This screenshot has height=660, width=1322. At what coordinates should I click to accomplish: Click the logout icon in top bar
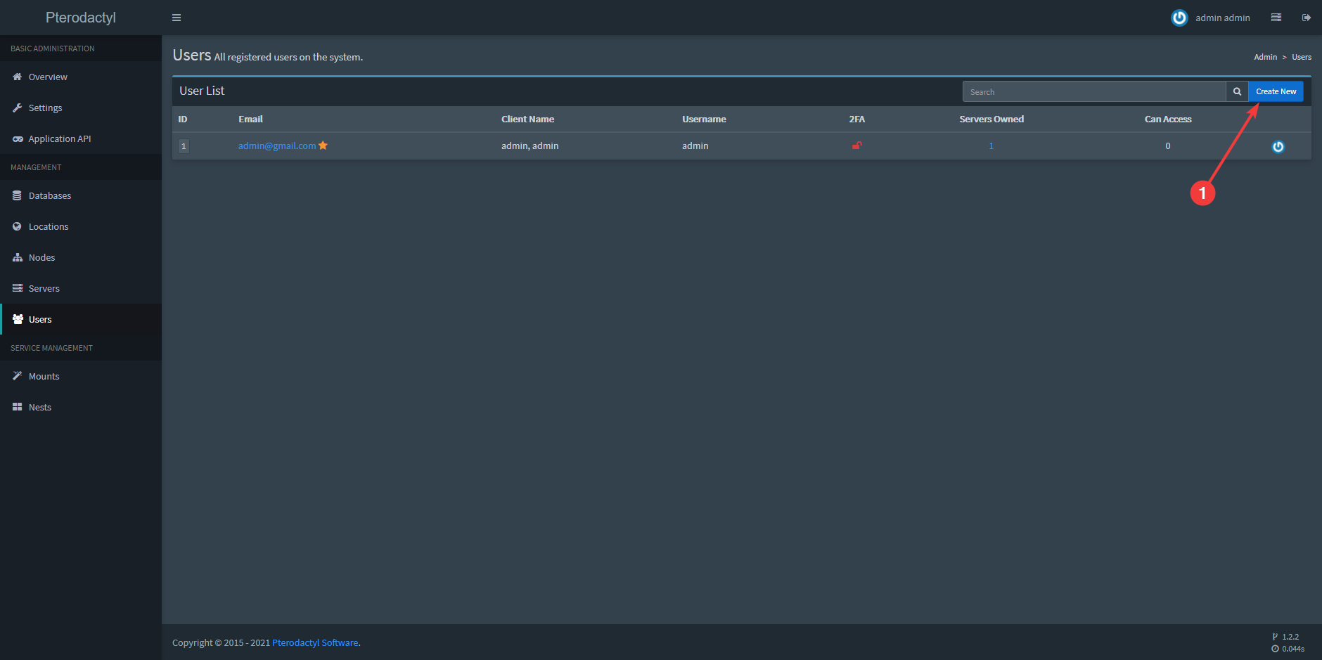click(1307, 18)
